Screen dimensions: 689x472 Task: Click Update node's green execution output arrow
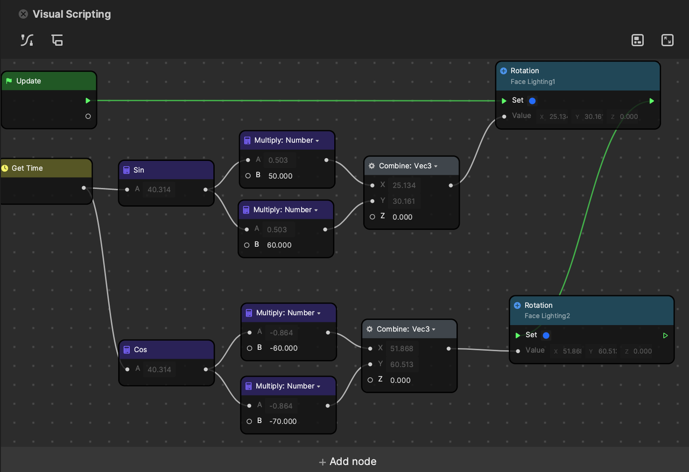(x=88, y=101)
